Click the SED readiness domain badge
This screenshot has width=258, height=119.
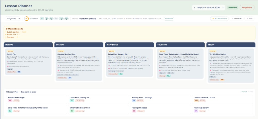point(67,19)
